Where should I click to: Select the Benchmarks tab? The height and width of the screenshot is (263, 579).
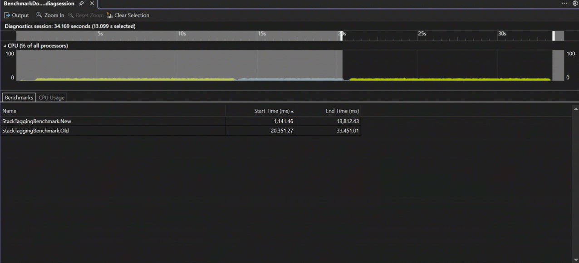(19, 97)
